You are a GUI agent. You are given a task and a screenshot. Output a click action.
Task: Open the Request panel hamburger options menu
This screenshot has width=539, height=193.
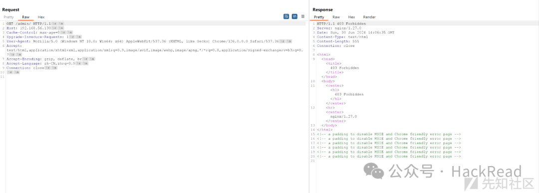point(303,16)
